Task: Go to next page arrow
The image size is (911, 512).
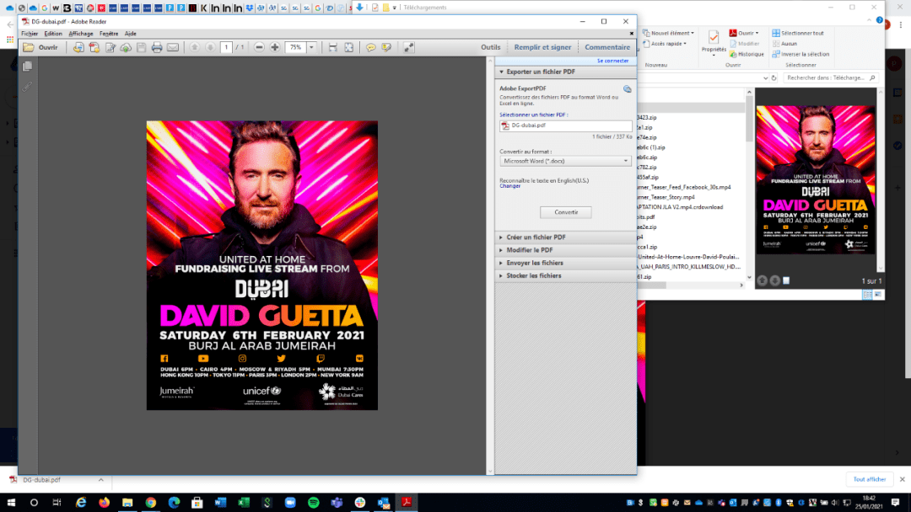Action: (210, 47)
